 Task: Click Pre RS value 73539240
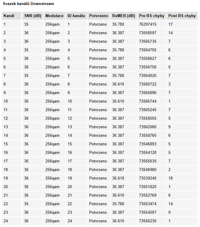(x=148, y=178)
